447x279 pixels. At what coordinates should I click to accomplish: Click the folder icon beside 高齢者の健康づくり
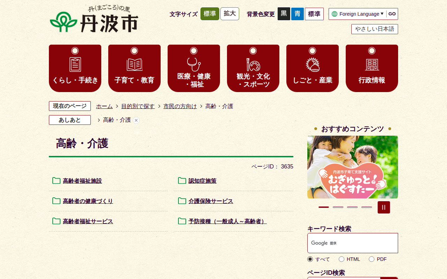click(x=56, y=201)
